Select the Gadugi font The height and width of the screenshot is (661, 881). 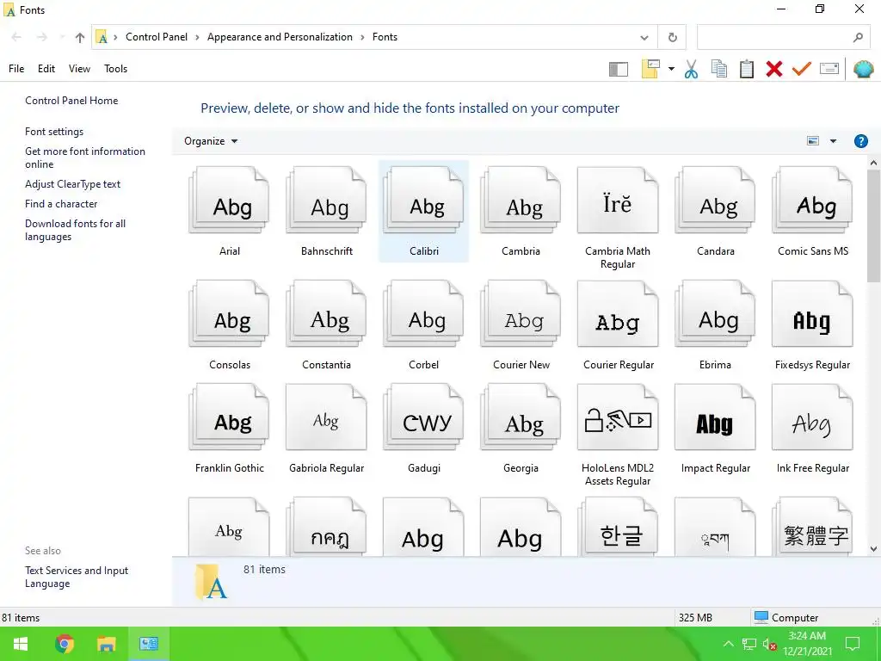pyautogui.click(x=423, y=429)
